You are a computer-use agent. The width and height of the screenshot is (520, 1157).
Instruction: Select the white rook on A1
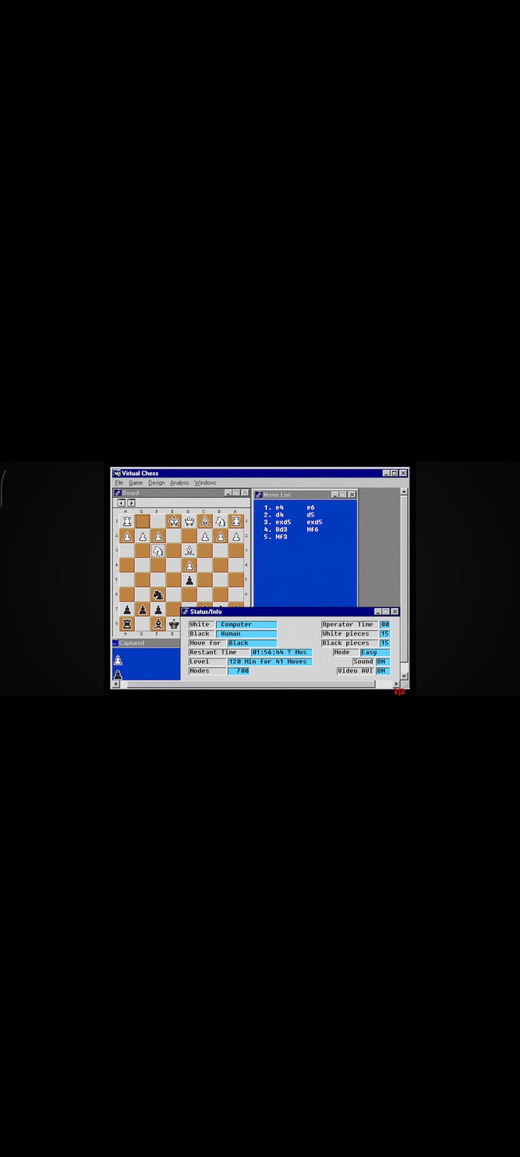[x=236, y=521]
